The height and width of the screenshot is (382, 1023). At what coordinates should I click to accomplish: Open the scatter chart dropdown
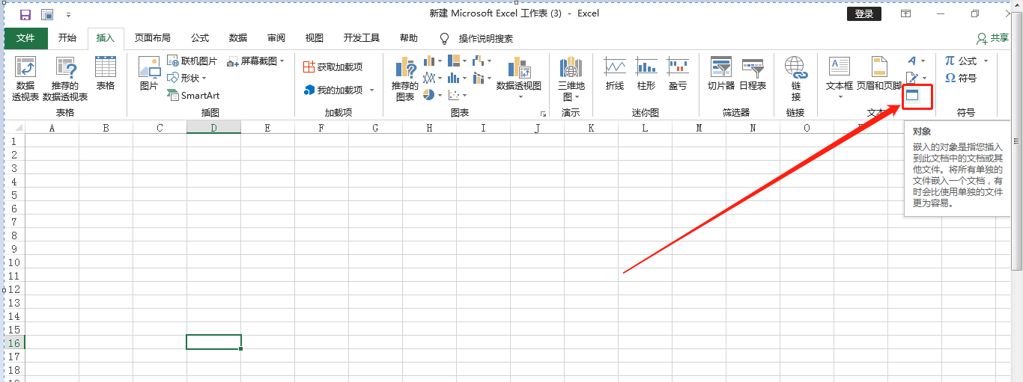pyautogui.click(x=457, y=95)
